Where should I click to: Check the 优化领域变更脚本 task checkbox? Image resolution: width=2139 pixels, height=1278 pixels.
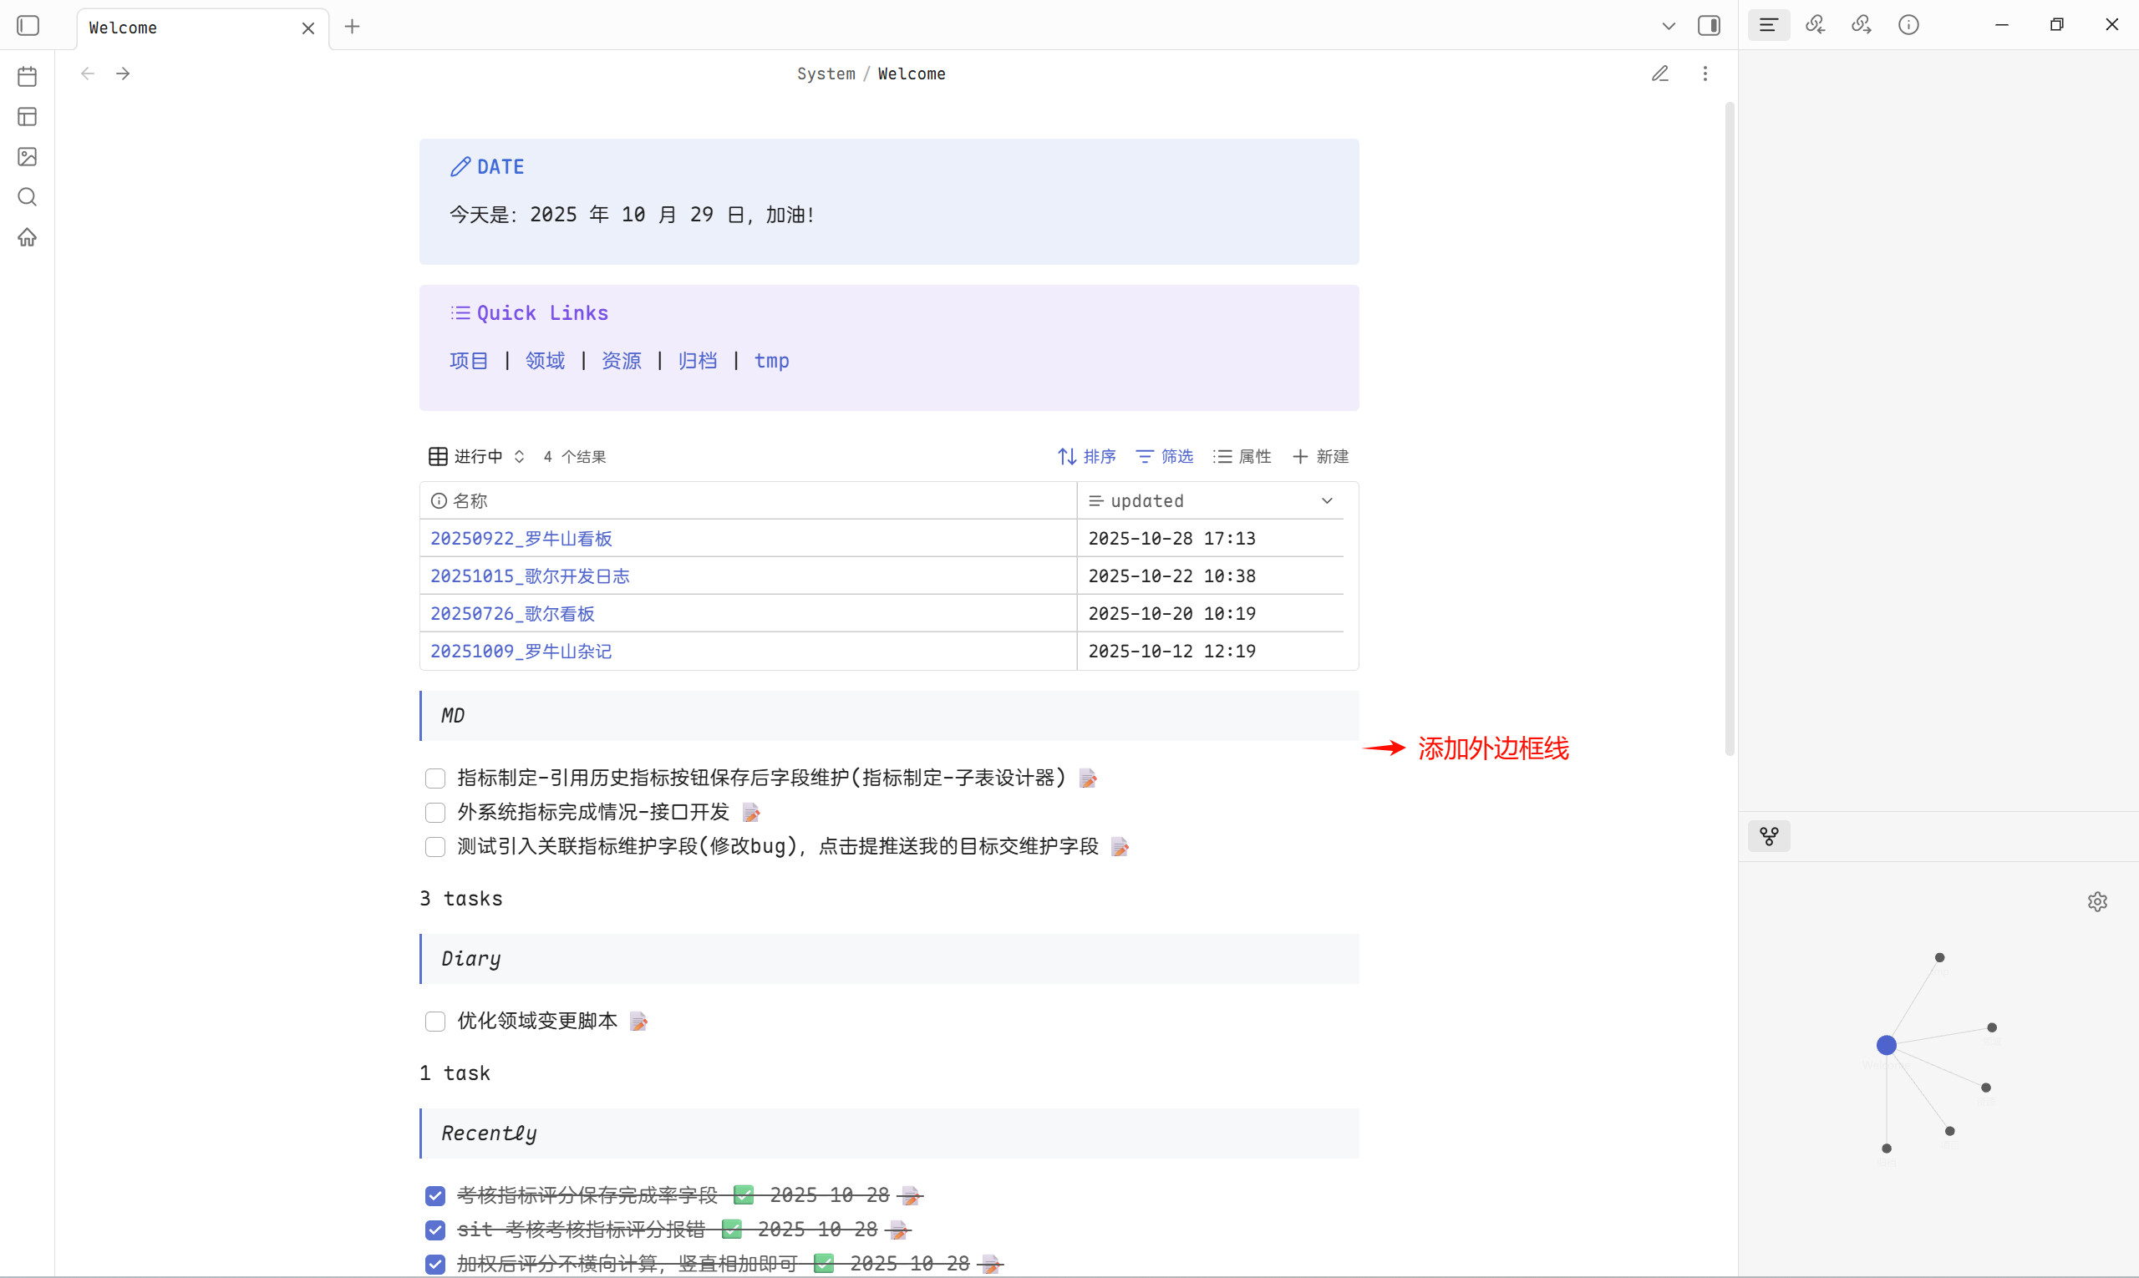tap(435, 1022)
